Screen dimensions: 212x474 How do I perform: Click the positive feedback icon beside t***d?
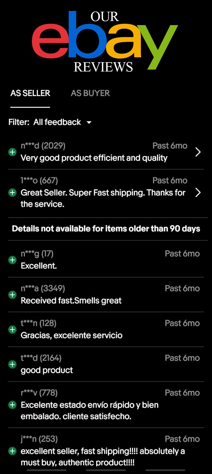(x=12, y=364)
